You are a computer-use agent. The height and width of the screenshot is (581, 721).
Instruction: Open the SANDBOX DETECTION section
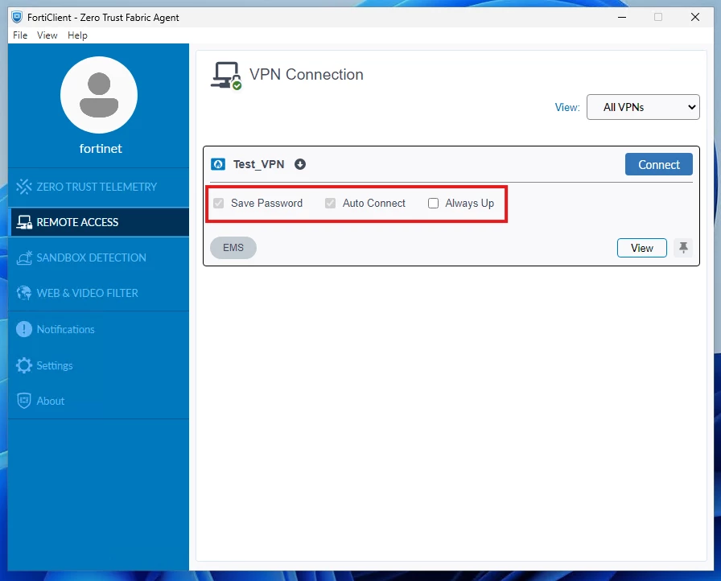pos(98,258)
